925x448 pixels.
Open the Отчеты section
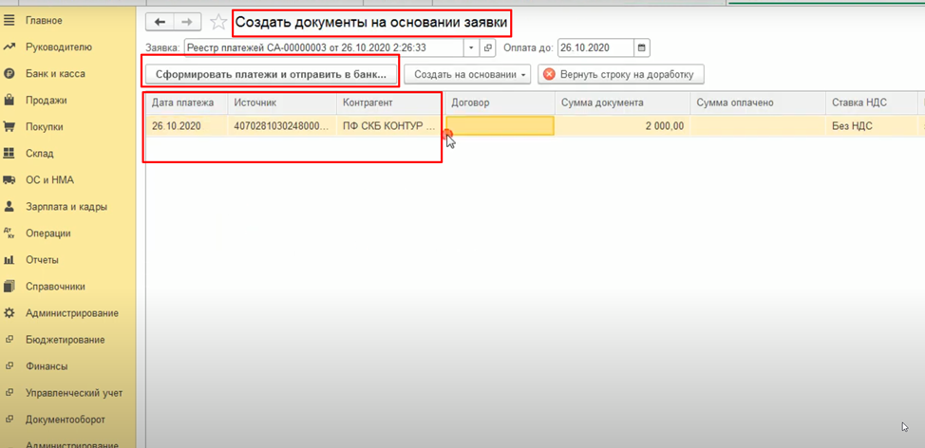(x=42, y=260)
